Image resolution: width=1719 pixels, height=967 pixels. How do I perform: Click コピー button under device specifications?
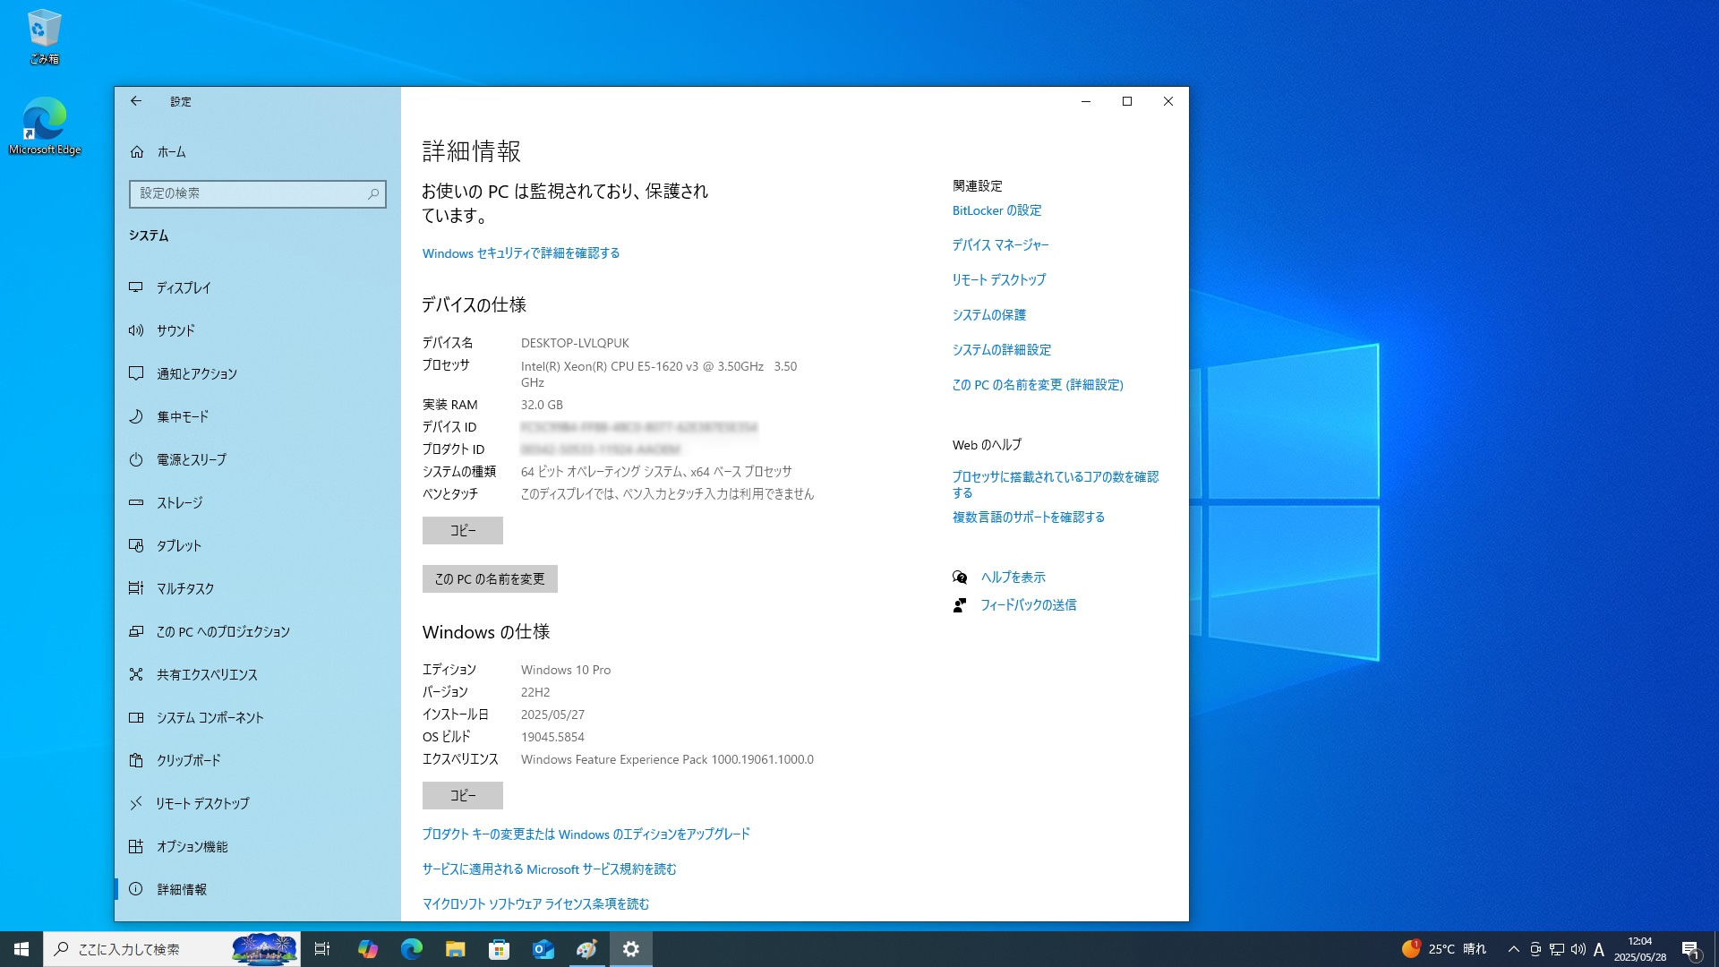[x=463, y=530]
